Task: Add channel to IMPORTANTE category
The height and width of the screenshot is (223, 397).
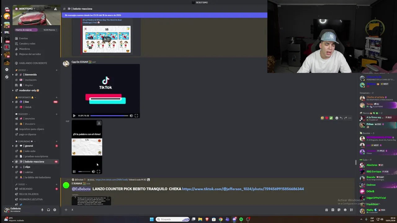Action: [56, 98]
